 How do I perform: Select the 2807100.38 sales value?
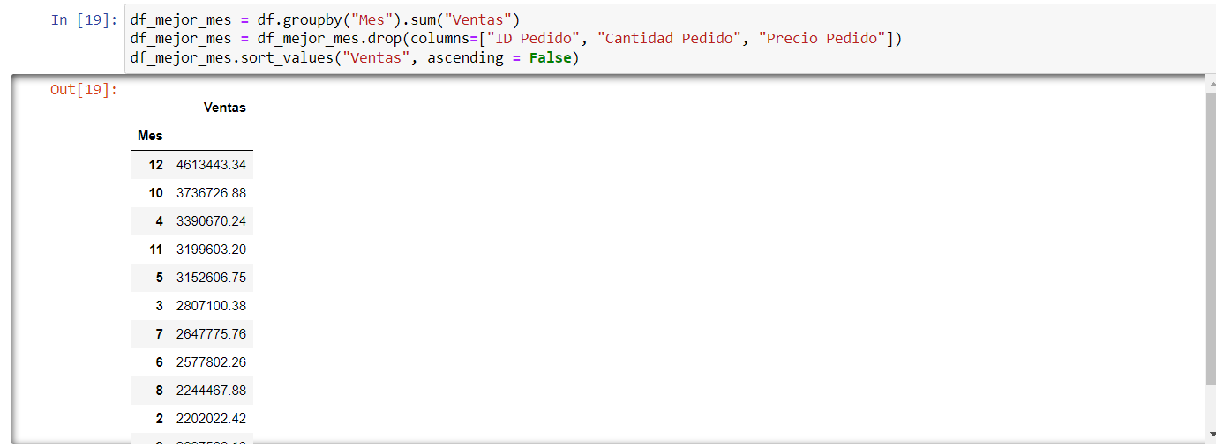211,306
